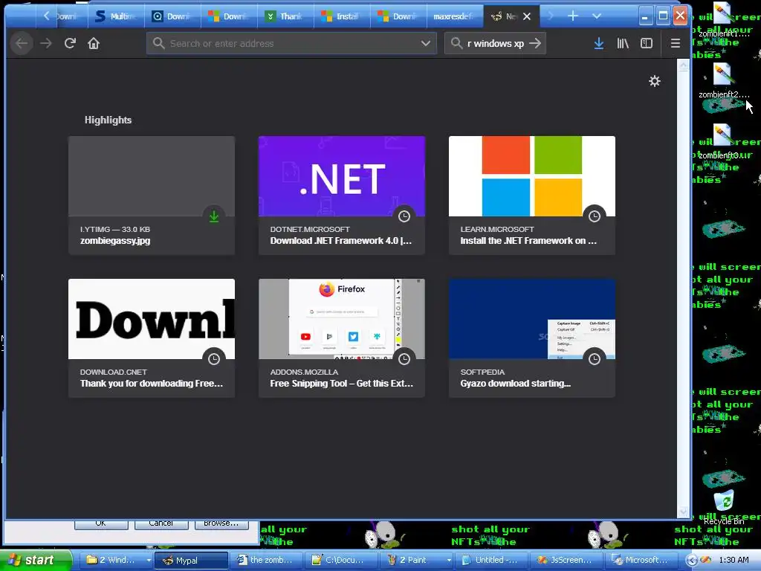Switch to the Downl tab before maxresdef
The width and height of the screenshot is (761, 571).
(398, 16)
